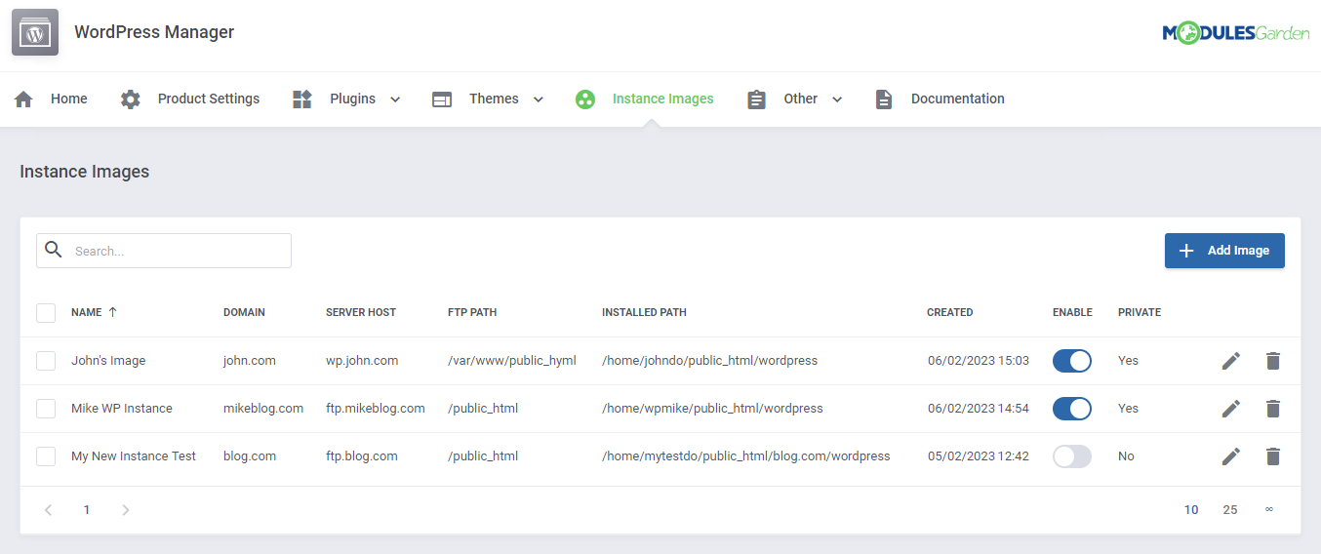Click the Mike WP Instance name
The height and width of the screenshot is (554, 1321).
pos(122,409)
